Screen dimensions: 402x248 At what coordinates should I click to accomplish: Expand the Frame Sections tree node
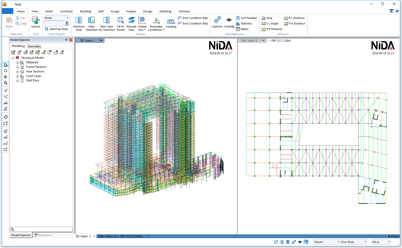click(x=18, y=67)
